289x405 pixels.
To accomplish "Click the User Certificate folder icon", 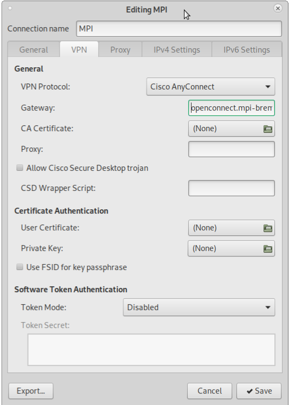I will [x=267, y=228].
